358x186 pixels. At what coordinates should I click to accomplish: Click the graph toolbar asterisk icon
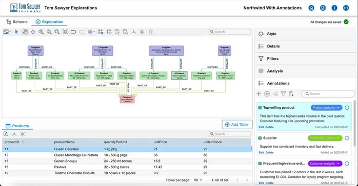142,32
